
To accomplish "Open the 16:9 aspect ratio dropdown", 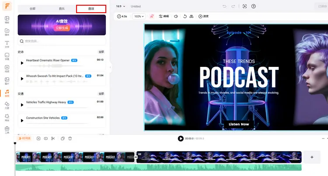I will coord(121,6).
